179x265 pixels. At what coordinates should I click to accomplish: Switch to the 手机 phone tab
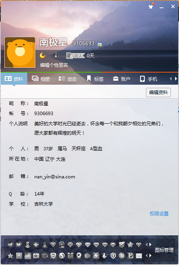point(149,79)
